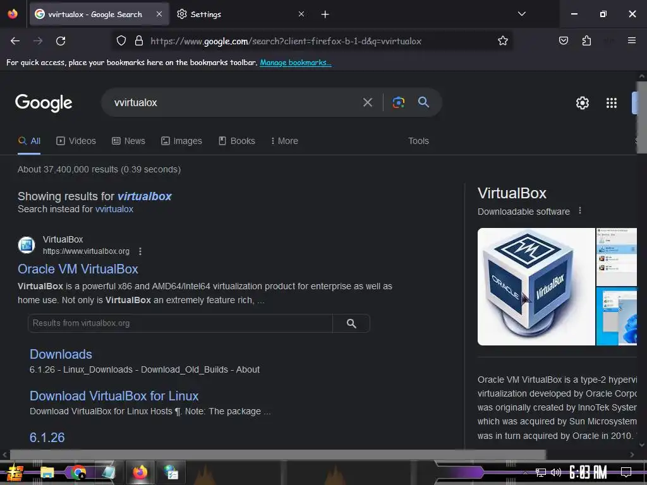The image size is (647, 485).
Task: Switch to the Images results tab
Action: (x=181, y=141)
